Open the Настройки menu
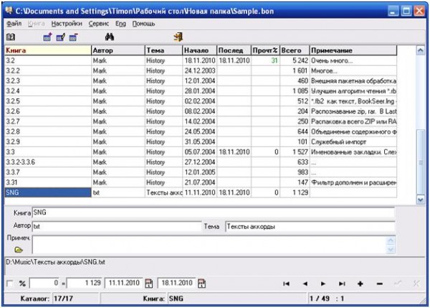Viewport: 430px width, 308px height. (x=67, y=24)
